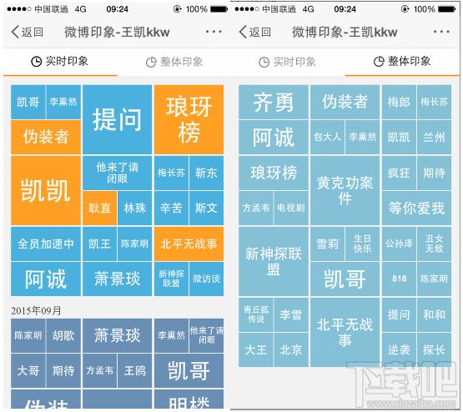
Task: Tap the 梅郎 tile
Action: pos(399,102)
